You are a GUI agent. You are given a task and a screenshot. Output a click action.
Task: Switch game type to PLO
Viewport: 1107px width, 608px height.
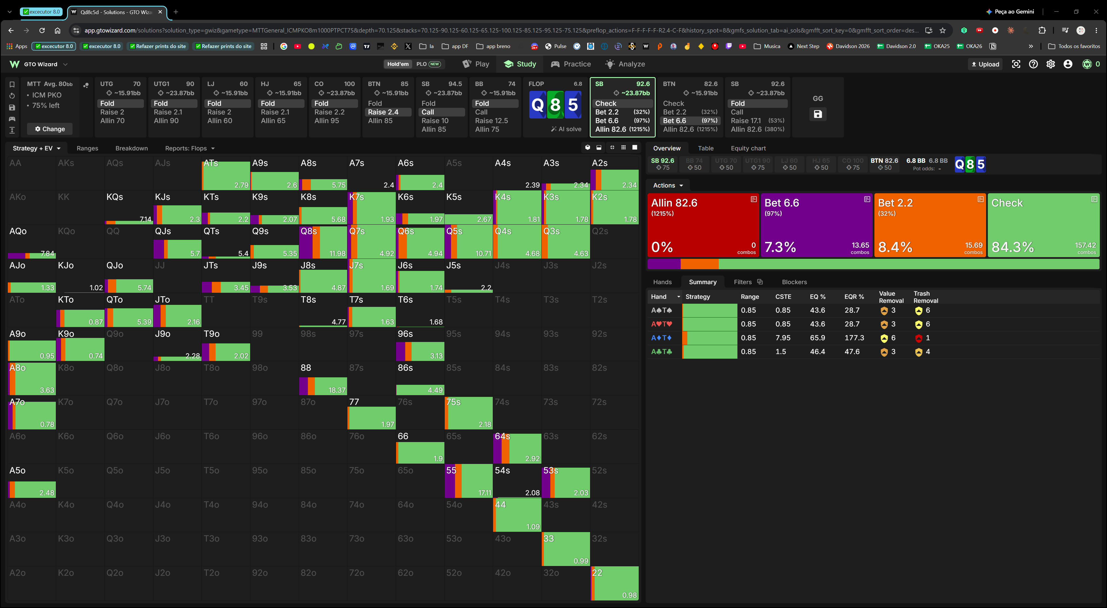[x=428, y=64]
